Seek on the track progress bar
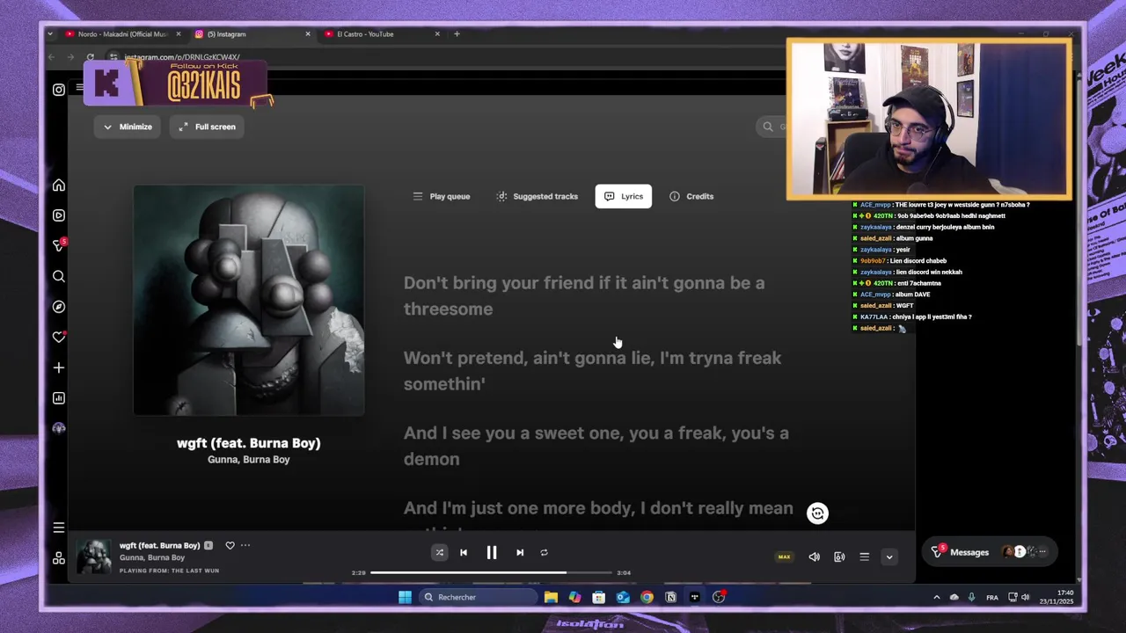The width and height of the screenshot is (1126, 633). pos(491,572)
